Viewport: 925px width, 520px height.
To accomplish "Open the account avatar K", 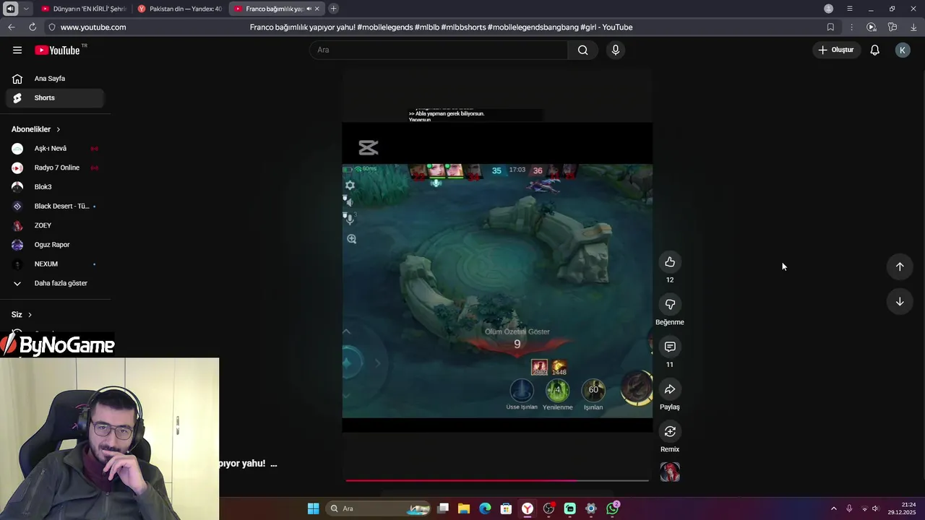I will 903,50.
